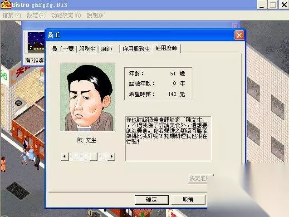Click the name label 陳 文生

[87, 140]
